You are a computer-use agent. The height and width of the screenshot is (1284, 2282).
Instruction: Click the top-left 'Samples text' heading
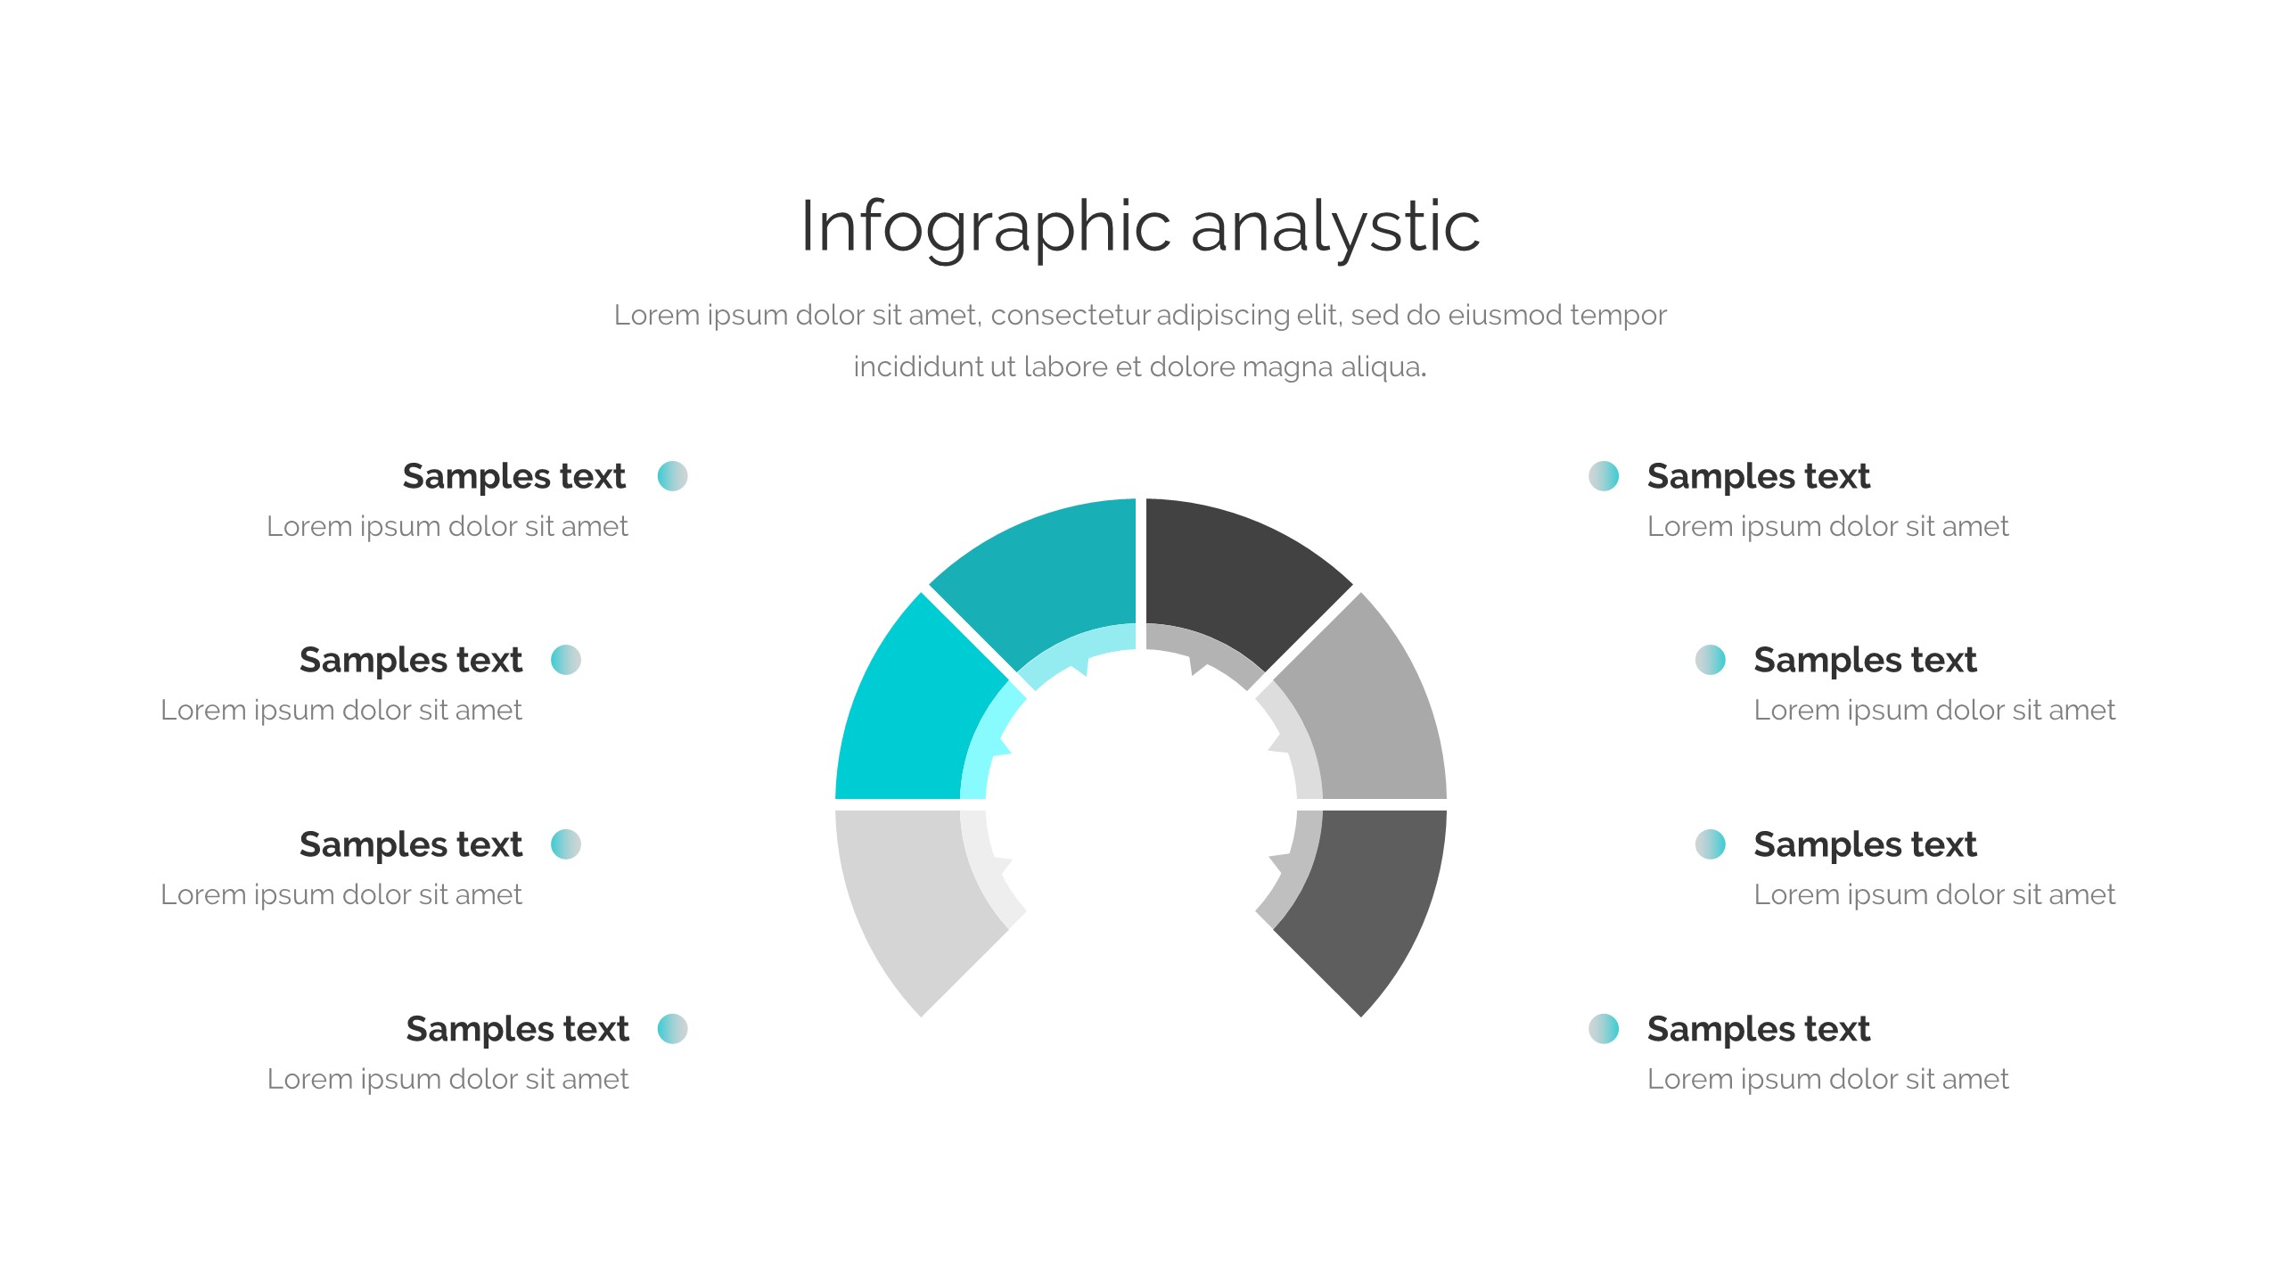(513, 476)
